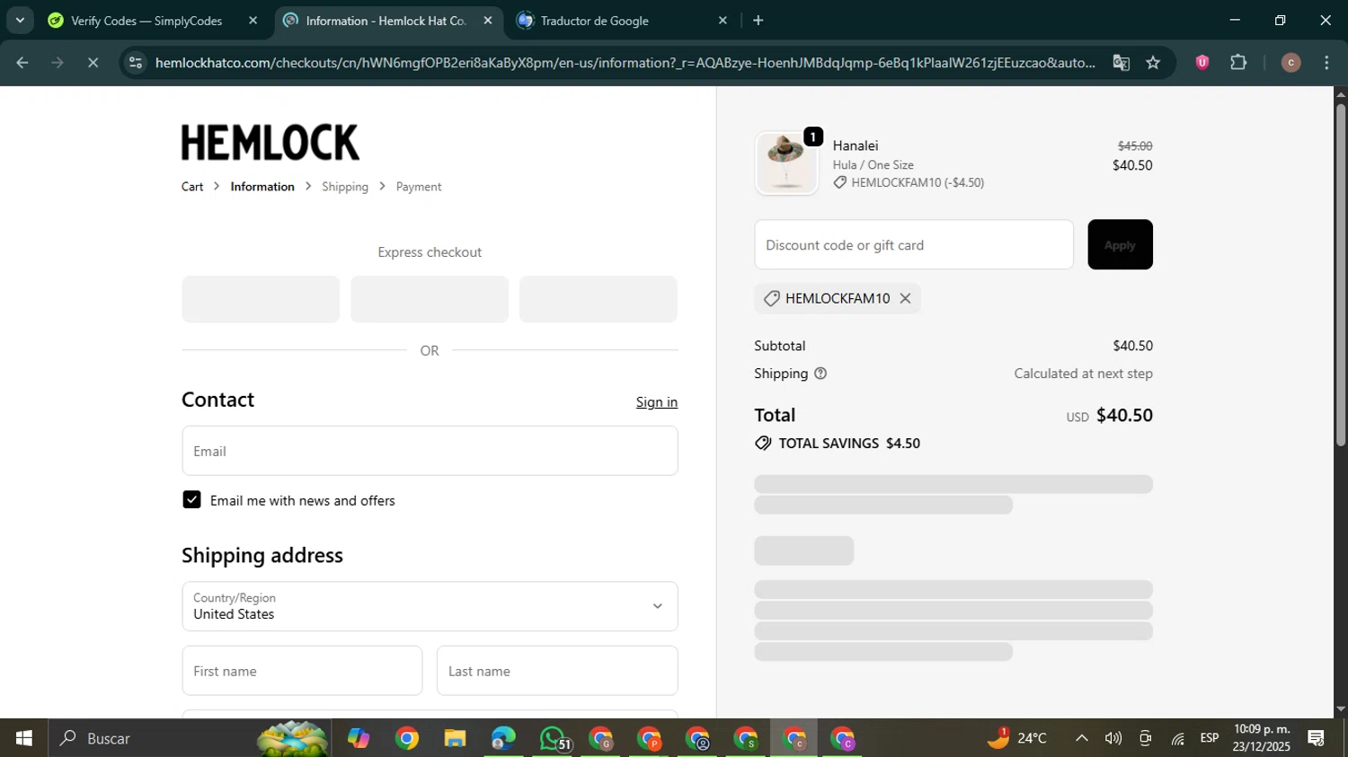Screen dimensions: 1348x757
Task: Click the address bar URL
Action: click(x=625, y=63)
